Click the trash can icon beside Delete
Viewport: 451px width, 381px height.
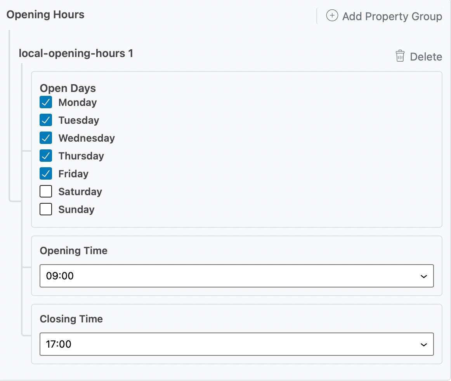pos(400,56)
